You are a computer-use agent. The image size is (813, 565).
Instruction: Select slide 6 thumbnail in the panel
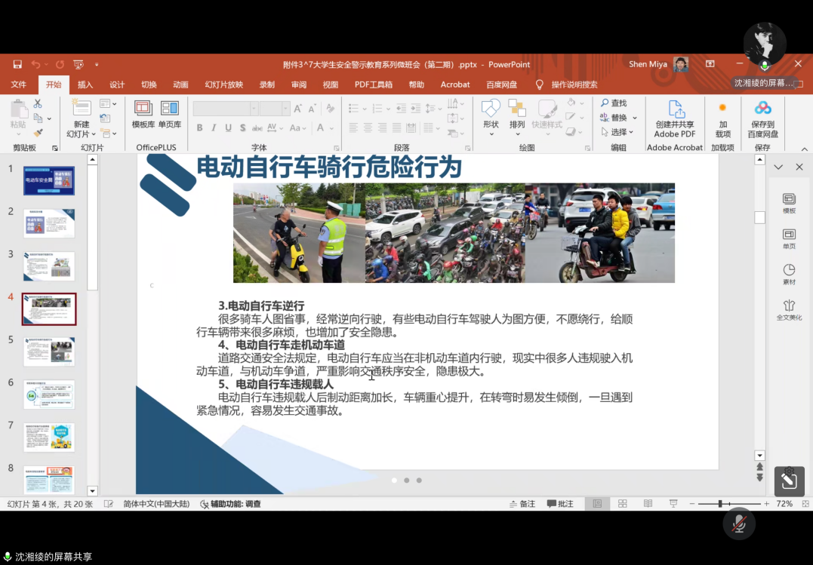[x=49, y=395]
